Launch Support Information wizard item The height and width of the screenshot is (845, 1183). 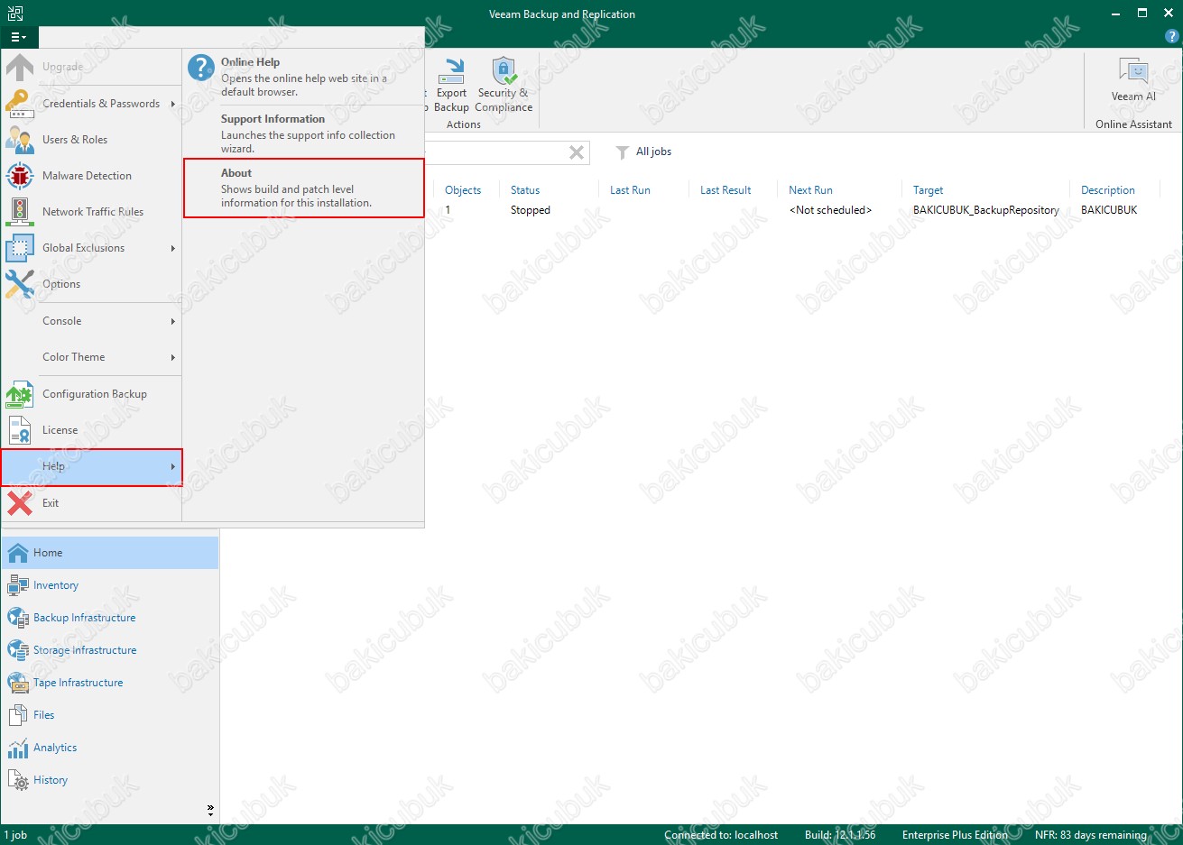point(304,133)
